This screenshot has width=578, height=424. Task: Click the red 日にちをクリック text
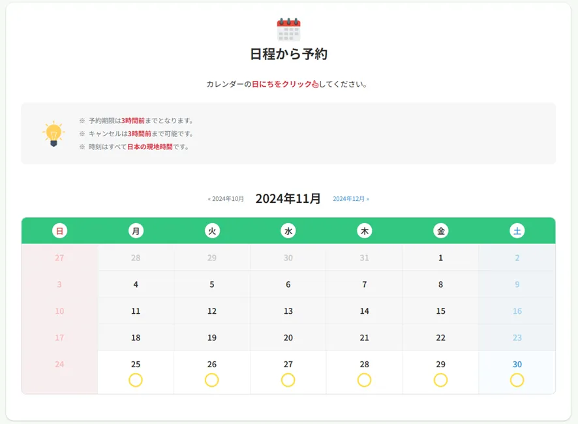pos(282,84)
